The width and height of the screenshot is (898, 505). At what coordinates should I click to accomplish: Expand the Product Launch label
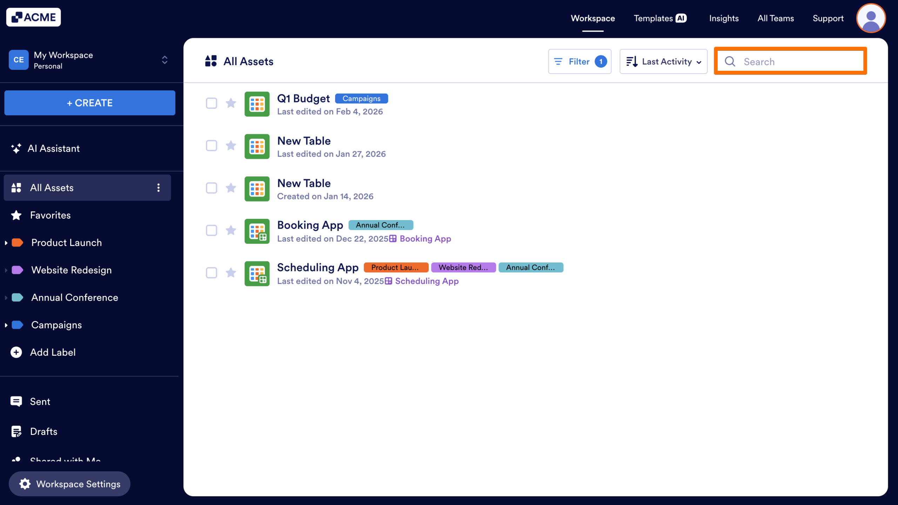tap(6, 243)
